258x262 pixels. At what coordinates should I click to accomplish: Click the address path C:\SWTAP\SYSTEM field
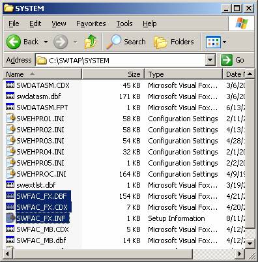[x=121, y=60]
